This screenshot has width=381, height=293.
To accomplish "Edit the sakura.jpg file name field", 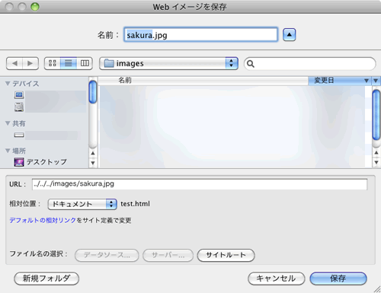I will (x=200, y=35).
